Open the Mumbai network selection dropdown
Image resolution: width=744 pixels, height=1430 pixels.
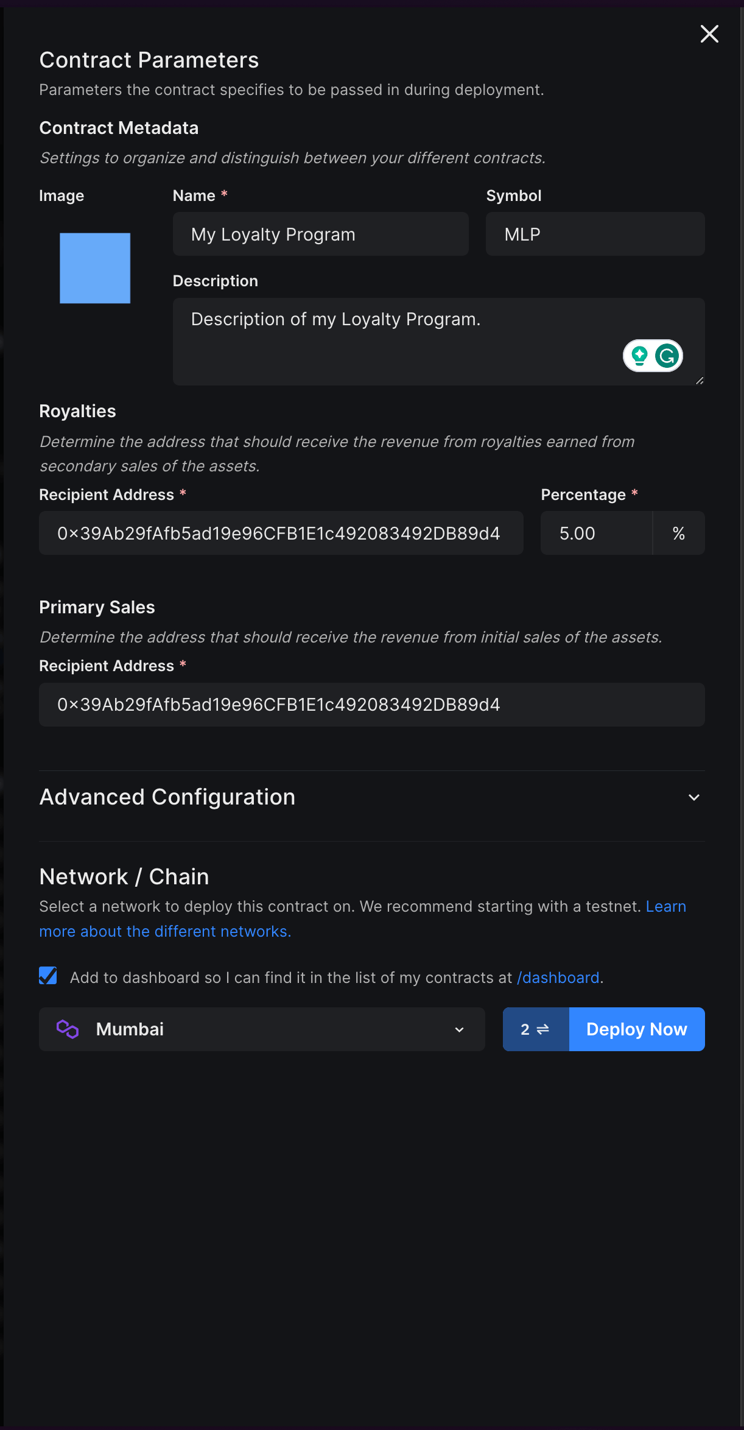click(262, 1029)
